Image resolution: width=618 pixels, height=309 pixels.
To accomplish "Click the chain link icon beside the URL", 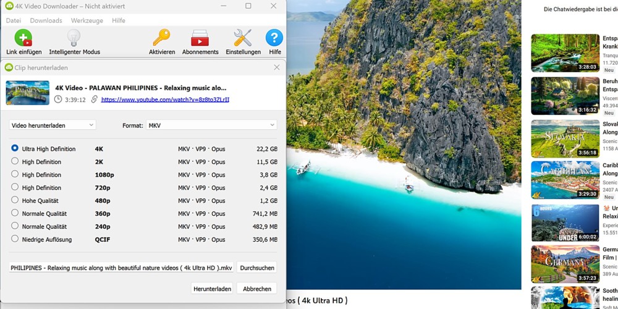I will click(x=94, y=99).
